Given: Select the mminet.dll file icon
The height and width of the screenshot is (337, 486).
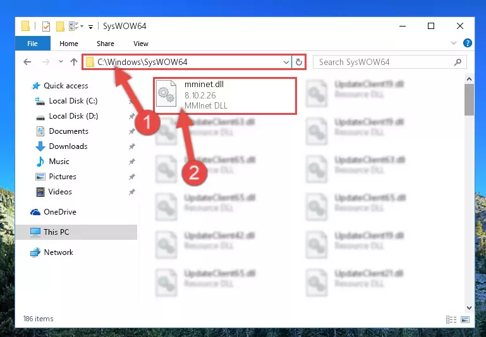Looking at the screenshot, I should click(x=166, y=93).
